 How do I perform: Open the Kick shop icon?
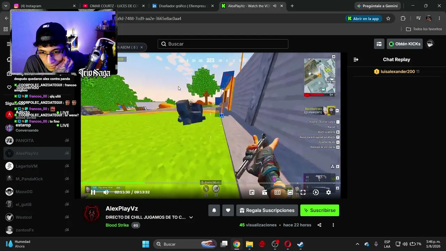pos(379,44)
